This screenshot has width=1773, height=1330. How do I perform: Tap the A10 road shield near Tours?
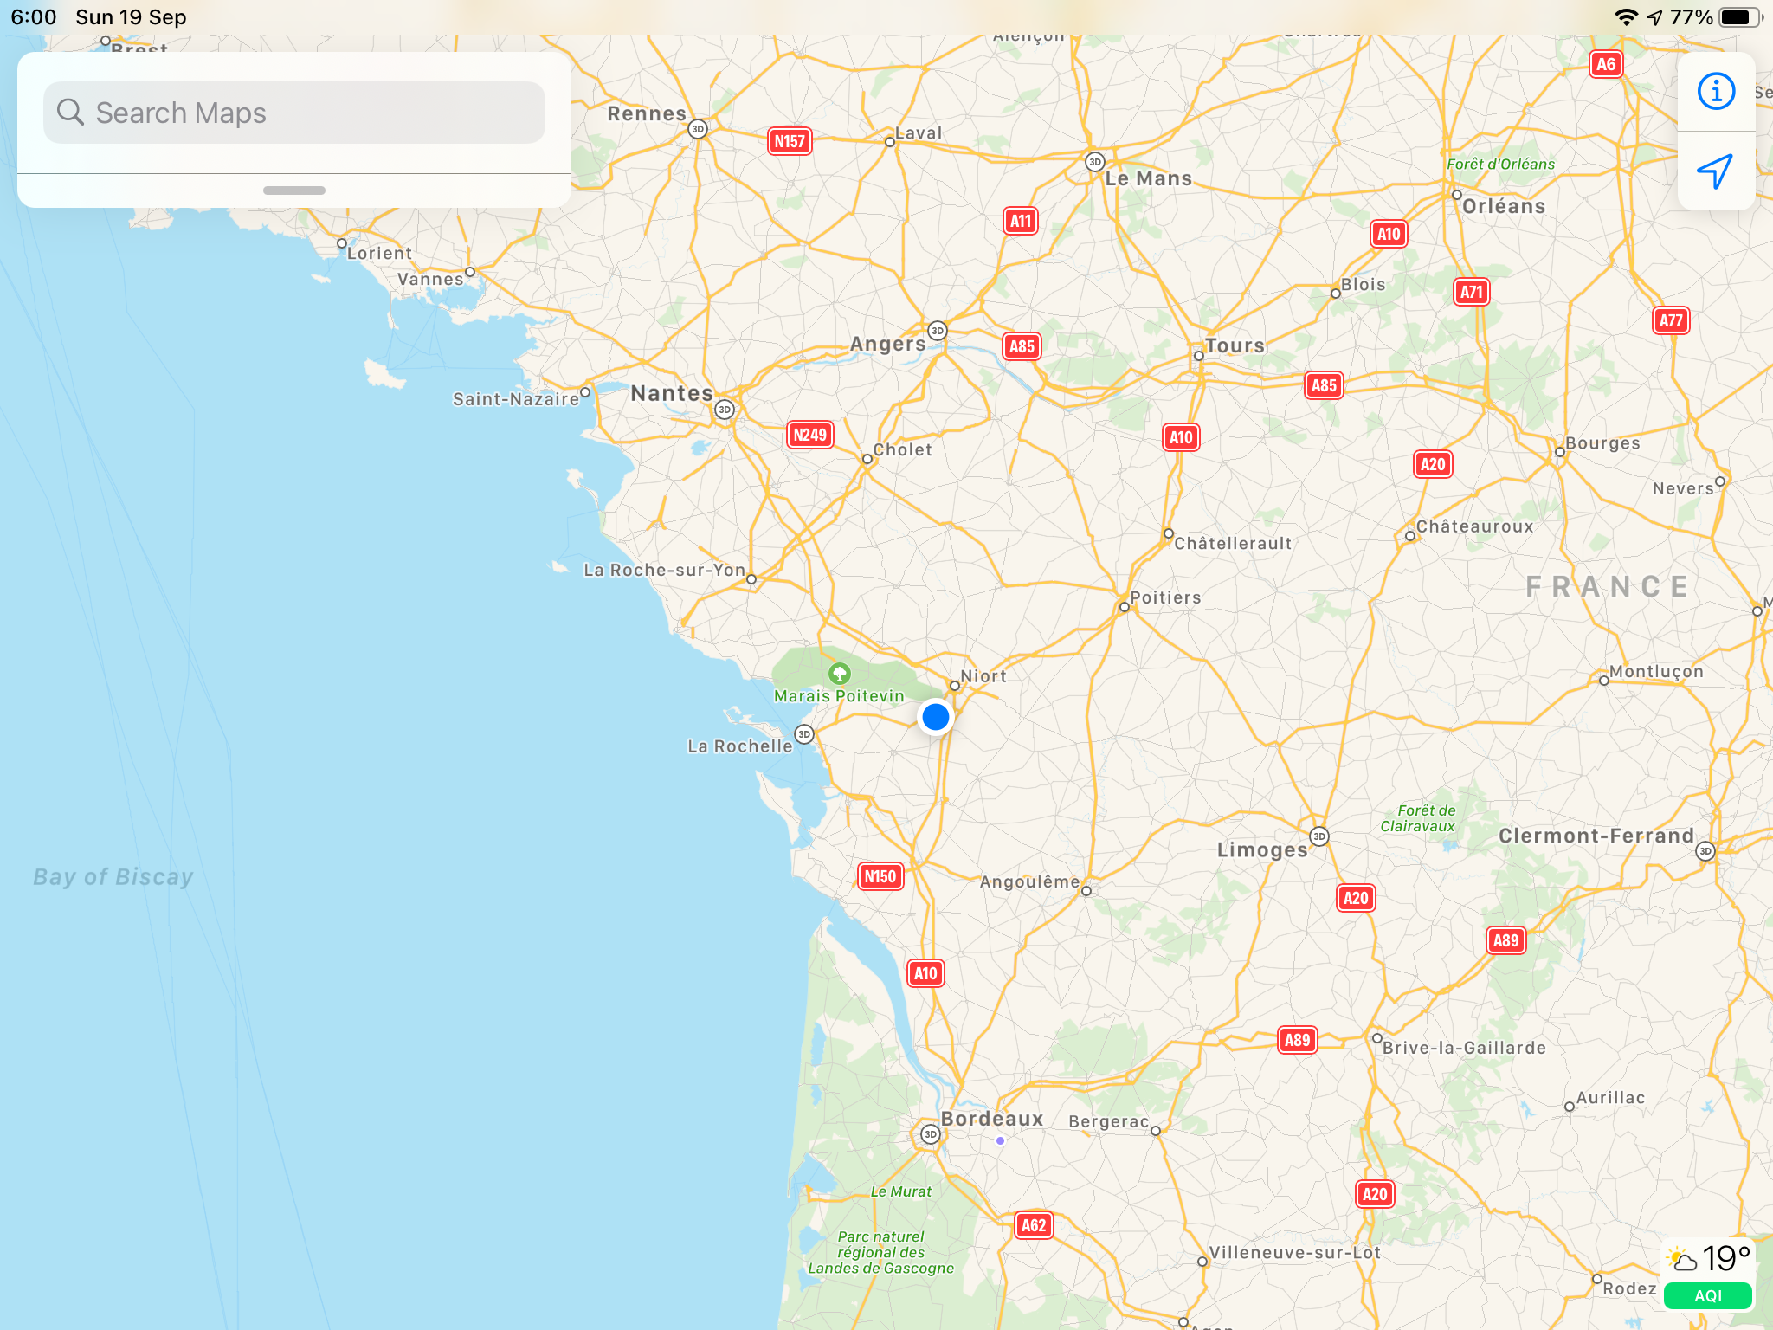[x=1181, y=437]
